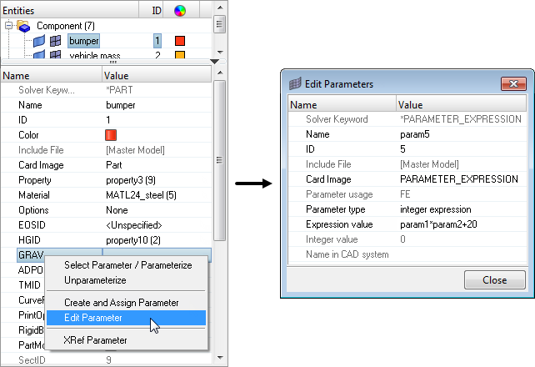Choose Edit Parameter from context menu
The width and height of the screenshot is (535, 367).
(93, 318)
